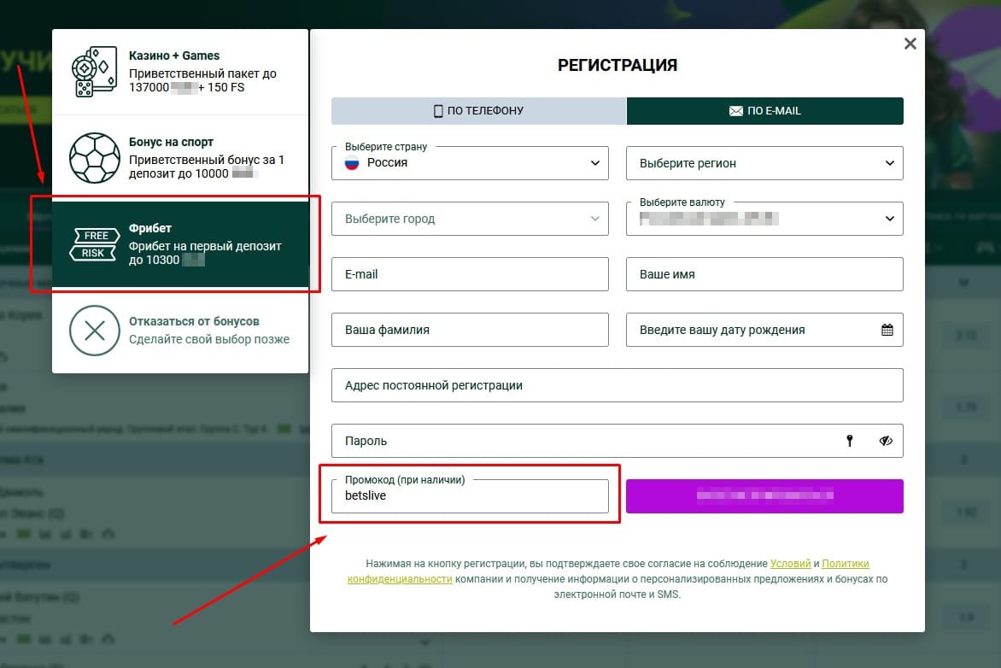Viewport: 1001px width, 668px height.
Task: Click the chevron arrow of region dropdown
Action: coord(889,163)
